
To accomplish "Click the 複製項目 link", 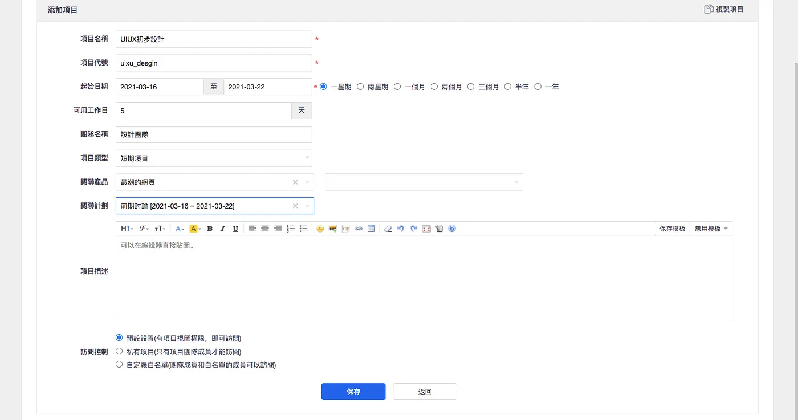I will tap(724, 9).
